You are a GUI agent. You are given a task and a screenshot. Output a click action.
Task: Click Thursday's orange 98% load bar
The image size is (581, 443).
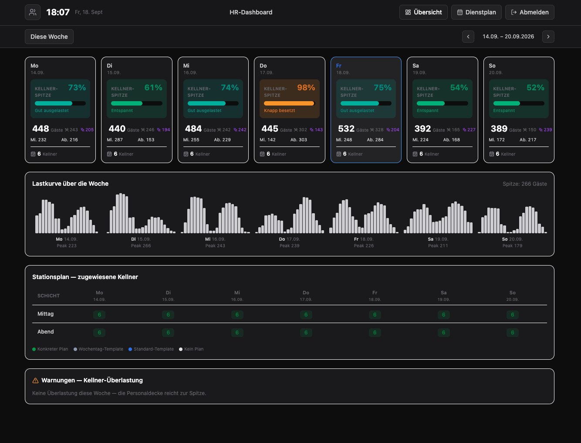pos(290,103)
